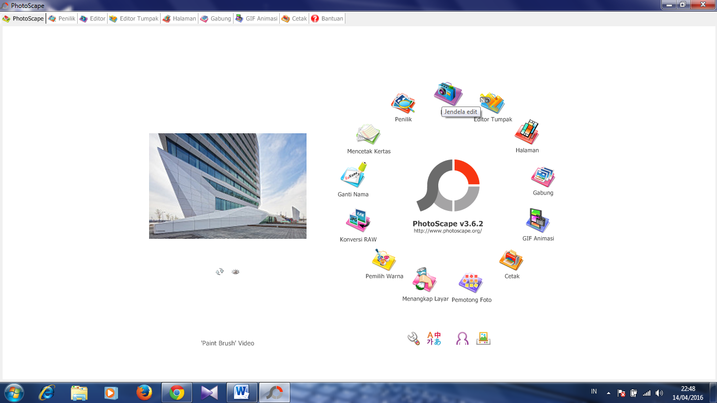Click the photo frame icon beside person icon
This screenshot has width=717, height=403.
[x=483, y=338]
